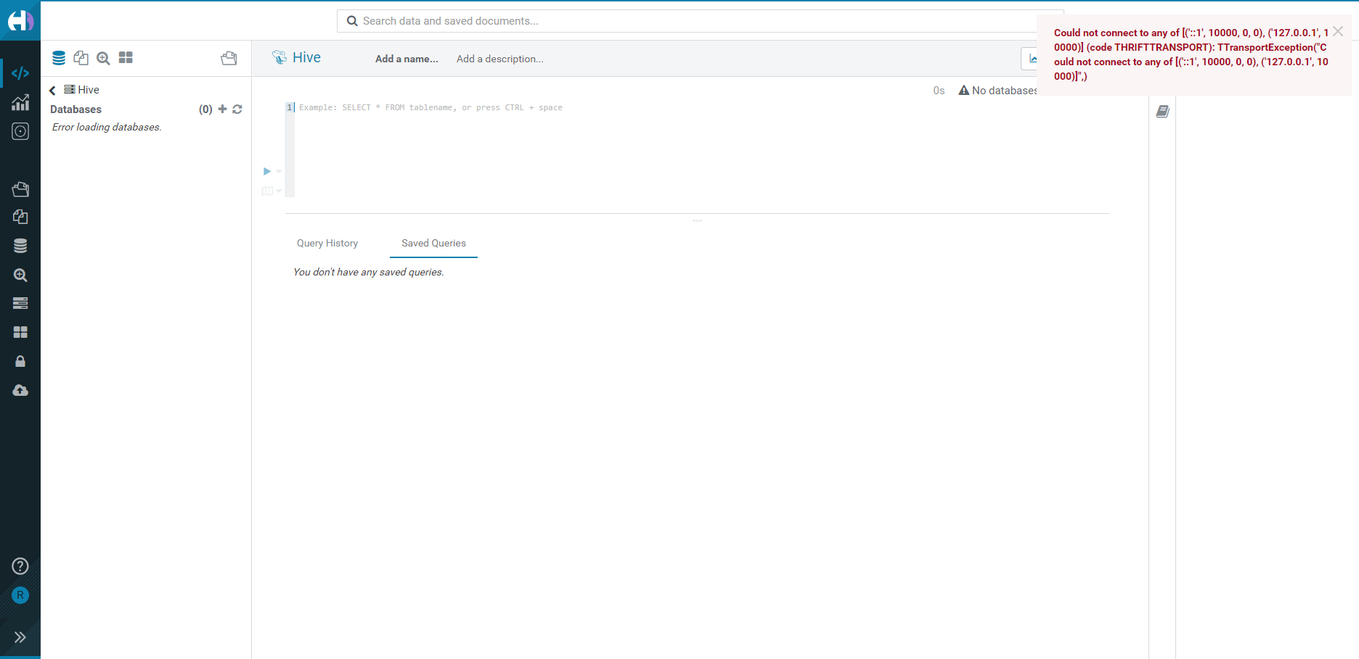This screenshot has width=1359, height=659.
Task: Open the user profile R avatar
Action: (x=20, y=595)
